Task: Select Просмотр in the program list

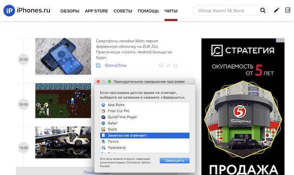Action: pos(145,148)
